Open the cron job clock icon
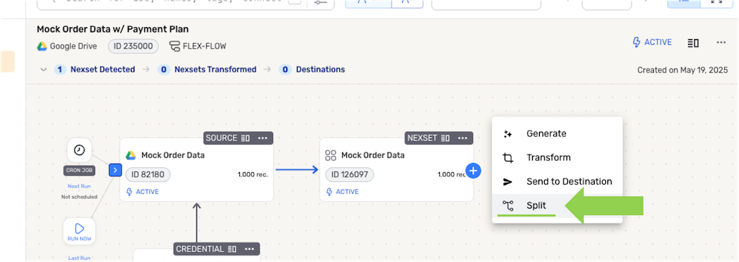This screenshot has width=739, height=262. point(79,150)
